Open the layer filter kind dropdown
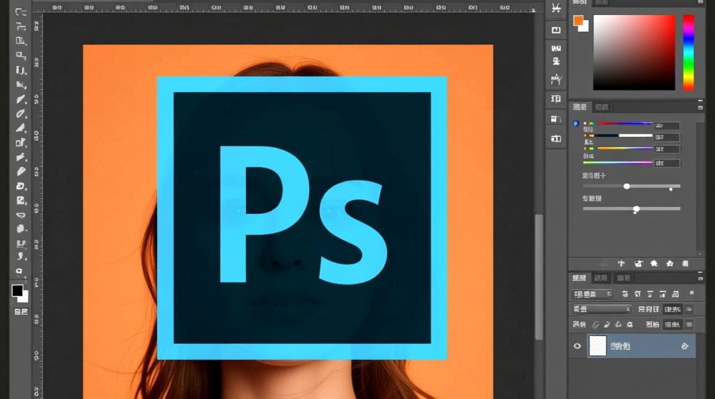Screen dimensions: 715x399 pos(593,294)
